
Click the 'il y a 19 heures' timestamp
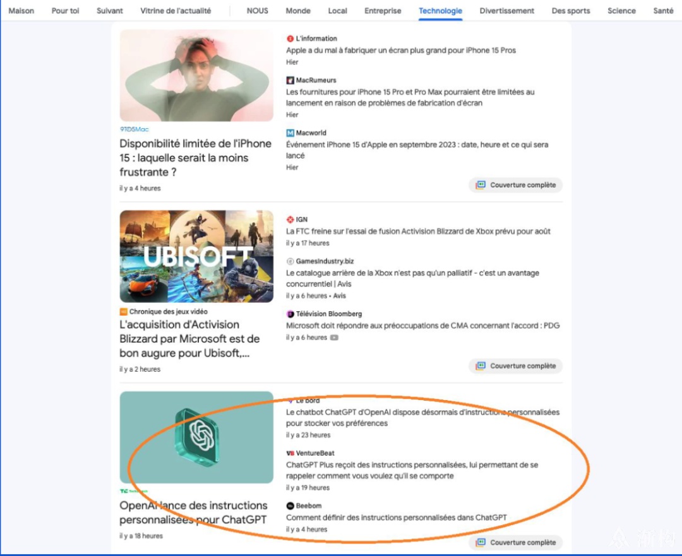click(308, 488)
